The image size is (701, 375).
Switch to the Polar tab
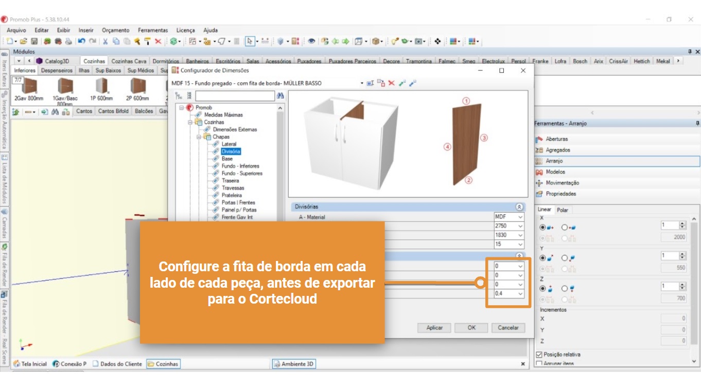pyautogui.click(x=563, y=210)
